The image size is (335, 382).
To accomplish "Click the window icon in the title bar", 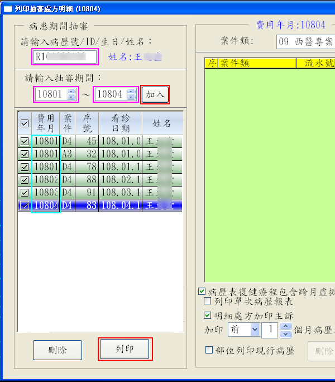I will pos(7,8).
